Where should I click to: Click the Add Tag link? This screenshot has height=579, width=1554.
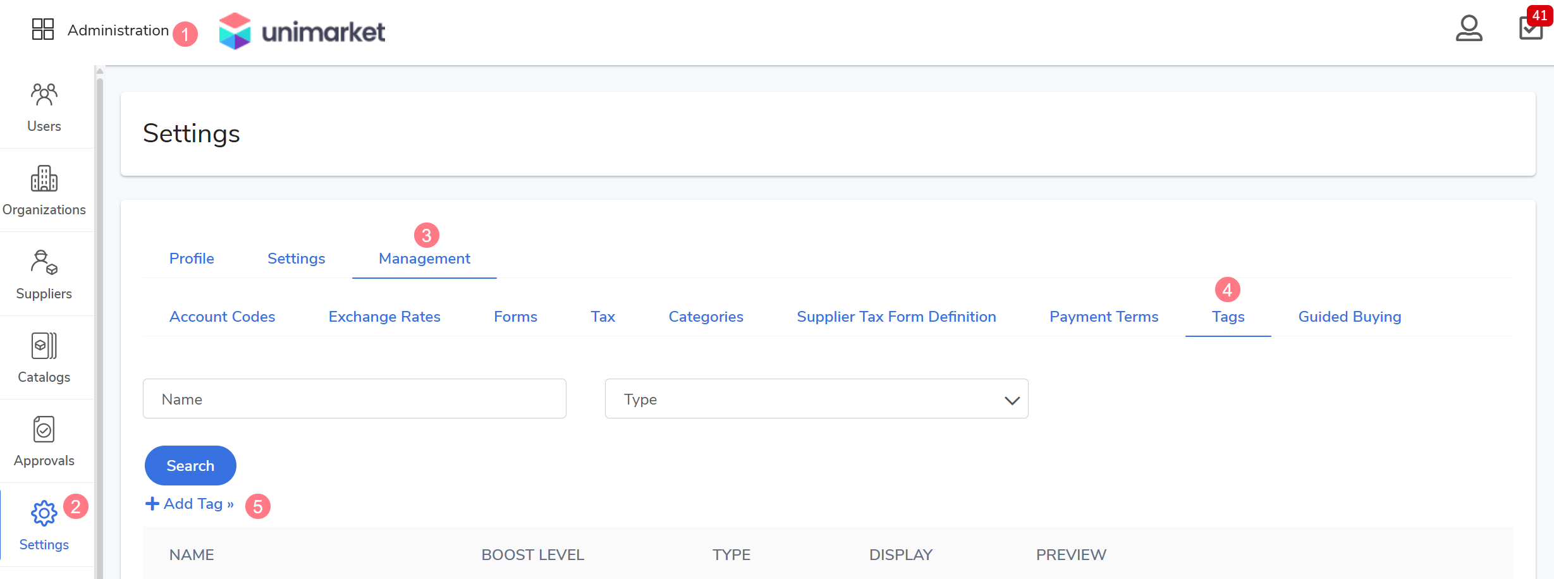pos(190,504)
